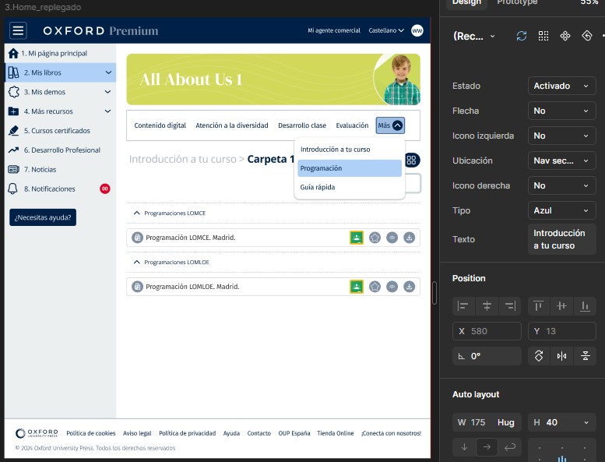
Task: Align vertical centers in Position section
Action: point(562,306)
